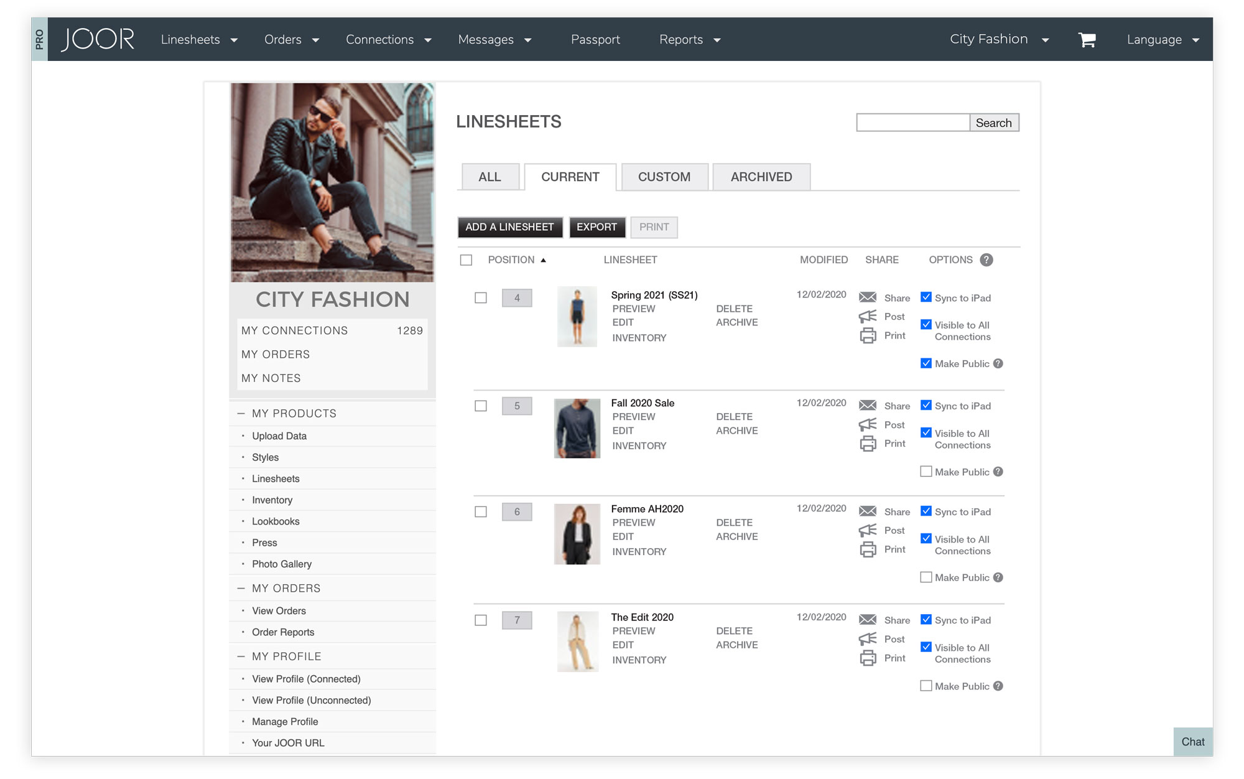Click the PRINT button above the table
1244x779 pixels.
pos(654,227)
